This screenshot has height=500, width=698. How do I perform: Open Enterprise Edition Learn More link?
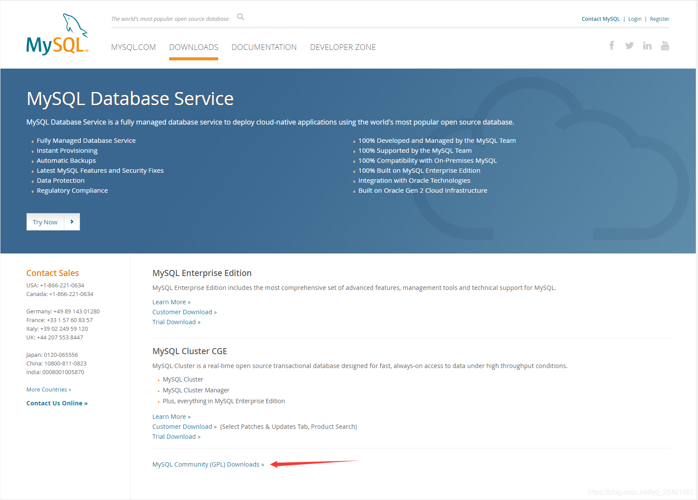tap(171, 302)
